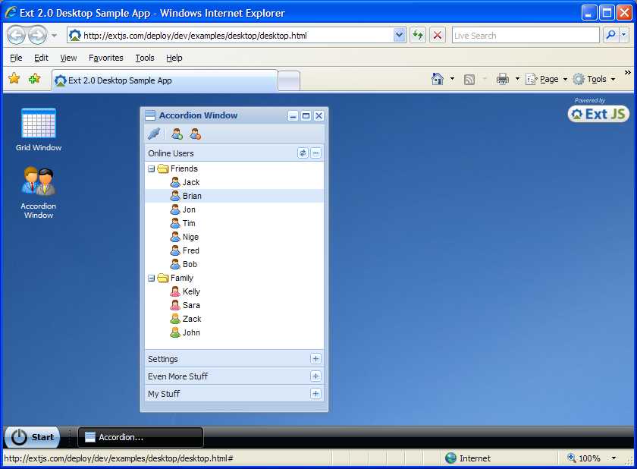This screenshot has width=637, height=469.
Task: Click the Print icon in IE toolbar
Action: pos(502,79)
